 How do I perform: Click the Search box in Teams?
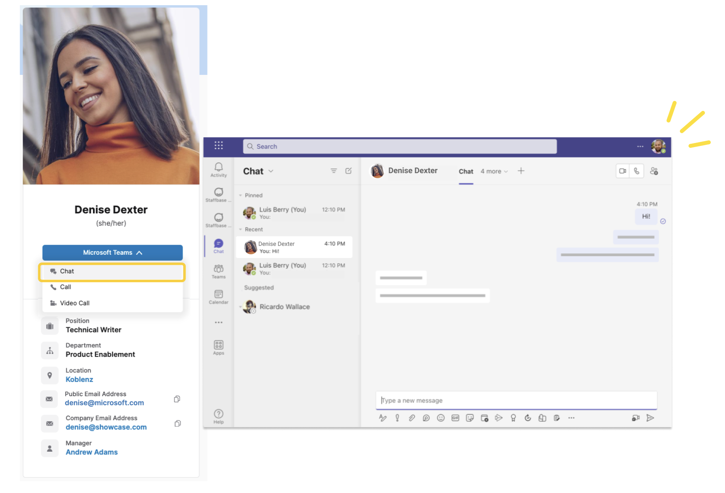[400, 146]
